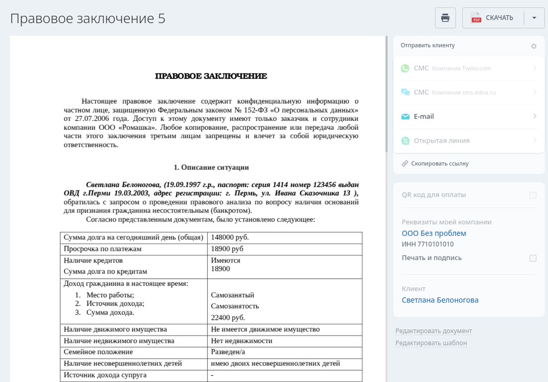Toggle the Печать и подпись checkbox
Viewport: 548px width, 382px height.
[533, 258]
